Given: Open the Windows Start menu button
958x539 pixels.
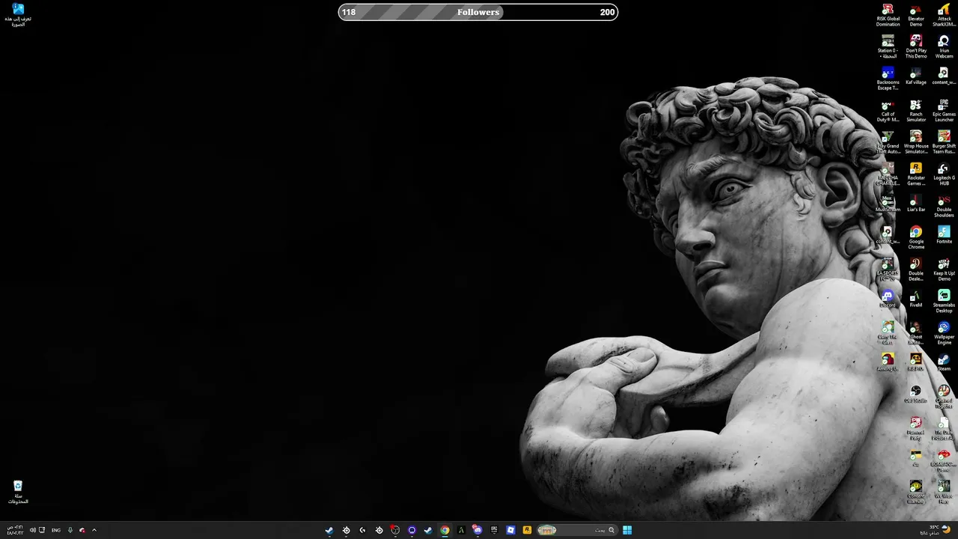Looking at the screenshot, I should pyautogui.click(x=627, y=530).
